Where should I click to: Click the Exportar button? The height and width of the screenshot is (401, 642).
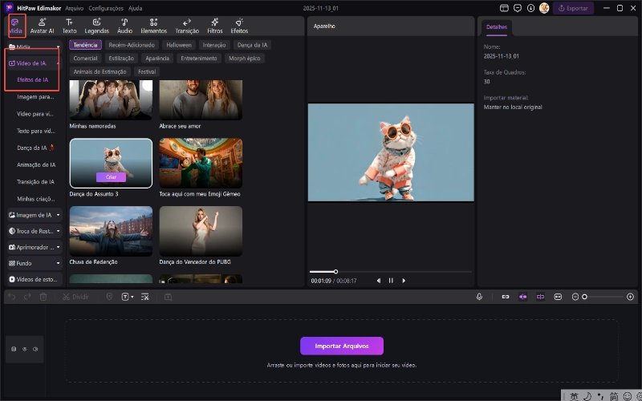574,8
